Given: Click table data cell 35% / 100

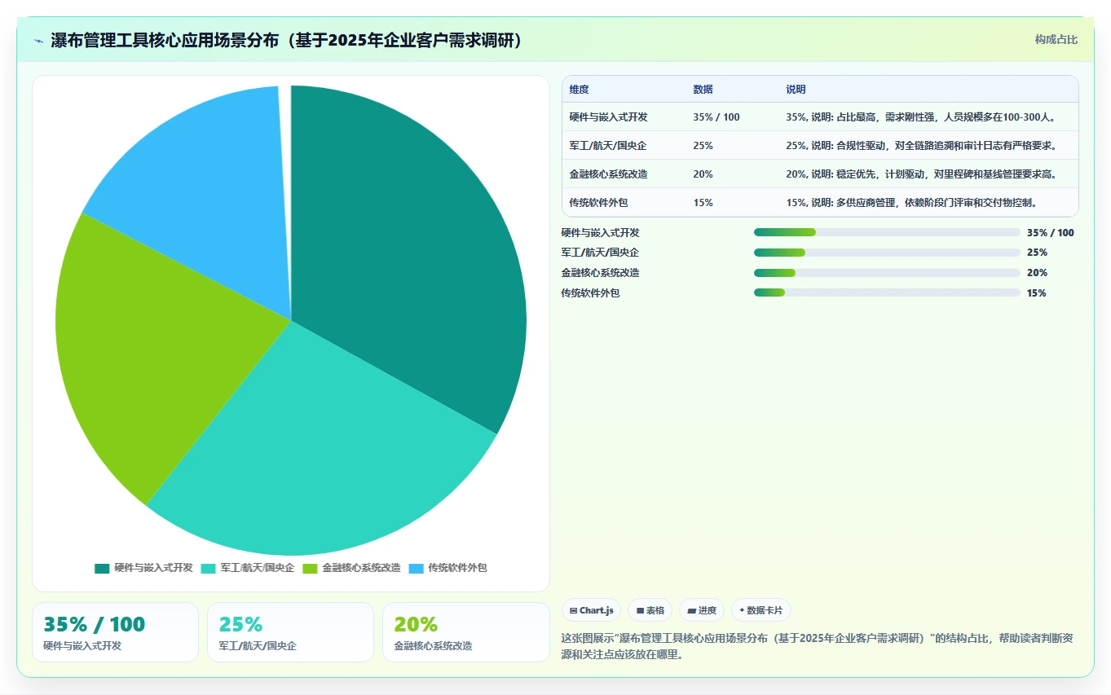Looking at the screenshot, I should click(x=716, y=117).
